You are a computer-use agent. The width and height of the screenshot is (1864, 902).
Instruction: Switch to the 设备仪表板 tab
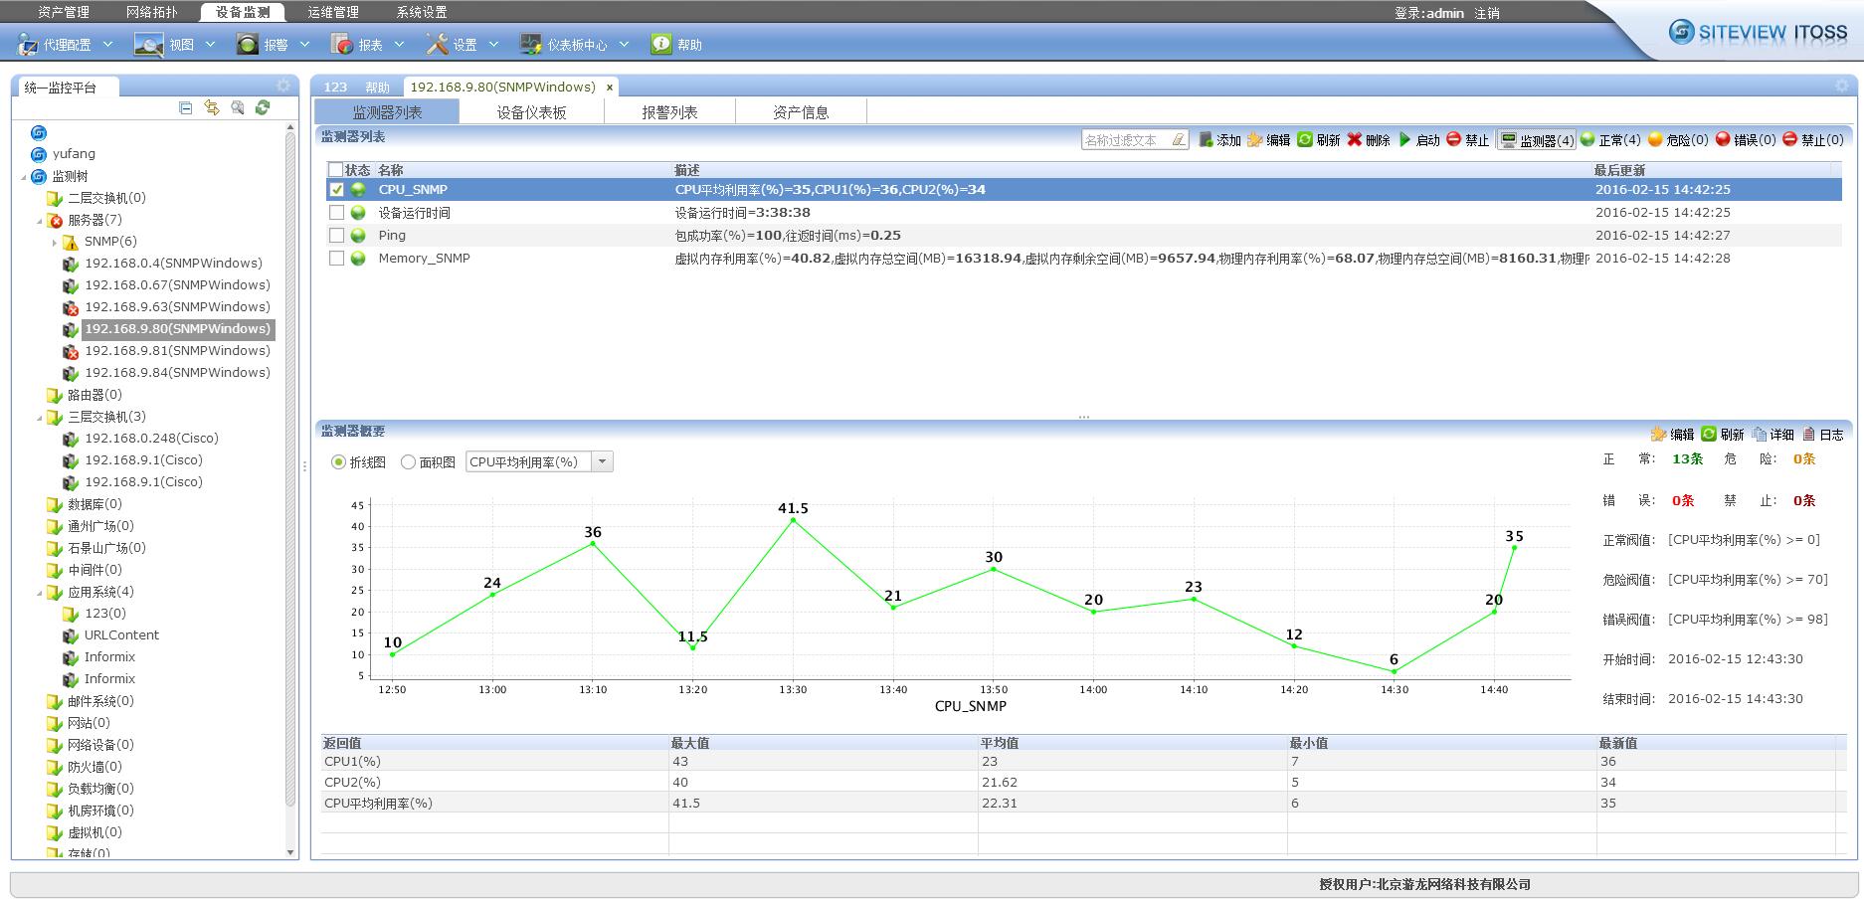532,112
